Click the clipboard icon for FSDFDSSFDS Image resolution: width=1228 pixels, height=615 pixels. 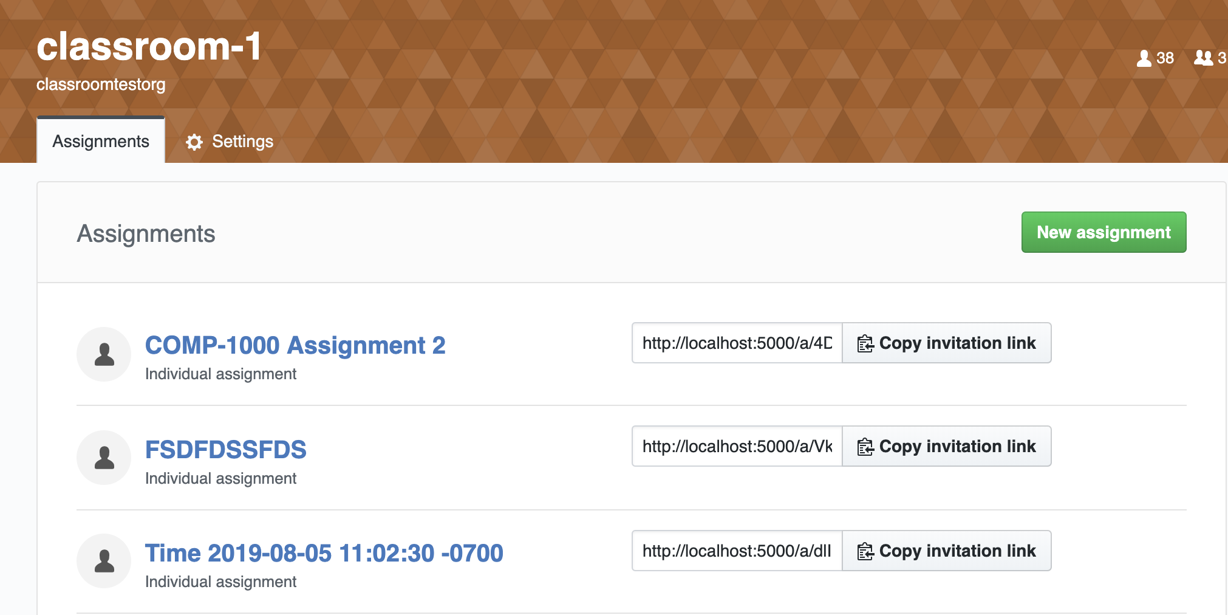(x=865, y=447)
